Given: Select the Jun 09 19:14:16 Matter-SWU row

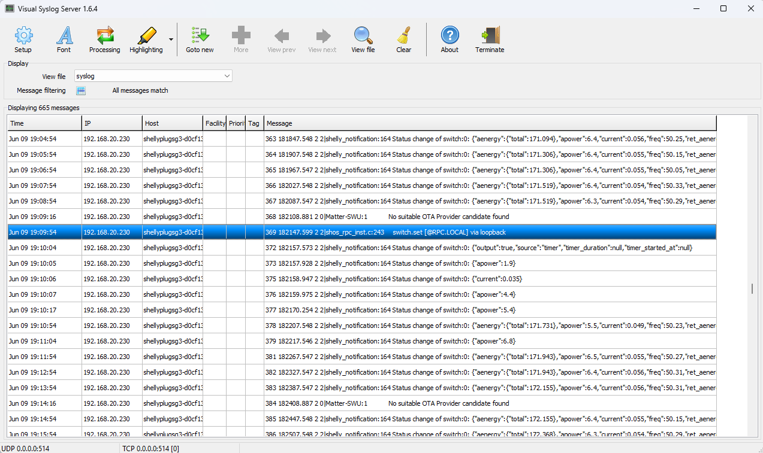Looking at the screenshot, I should [x=362, y=403].
